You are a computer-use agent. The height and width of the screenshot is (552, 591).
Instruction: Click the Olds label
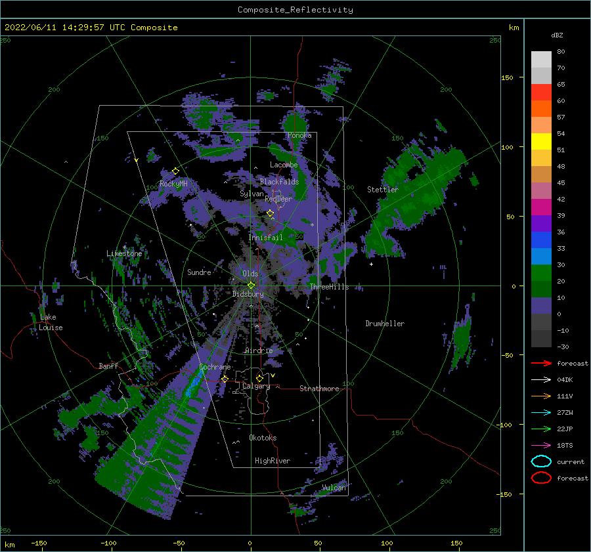click(x=250, y=274)
